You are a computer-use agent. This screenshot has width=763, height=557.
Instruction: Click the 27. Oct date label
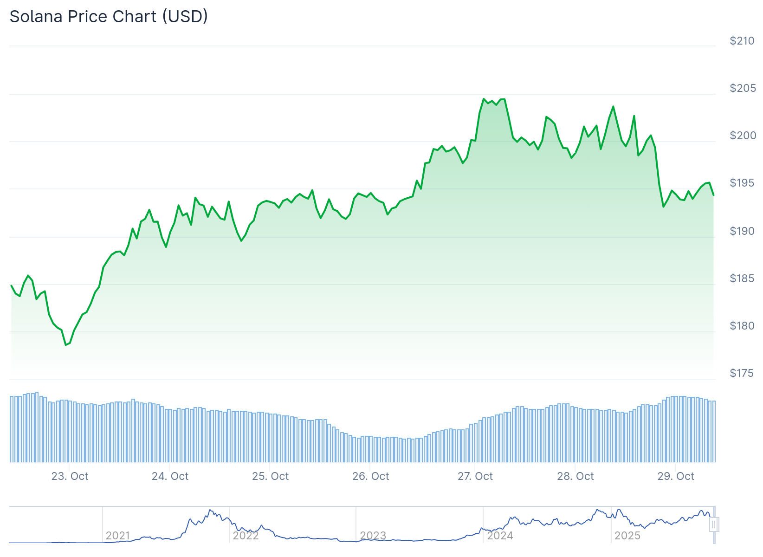pos(475,476)
